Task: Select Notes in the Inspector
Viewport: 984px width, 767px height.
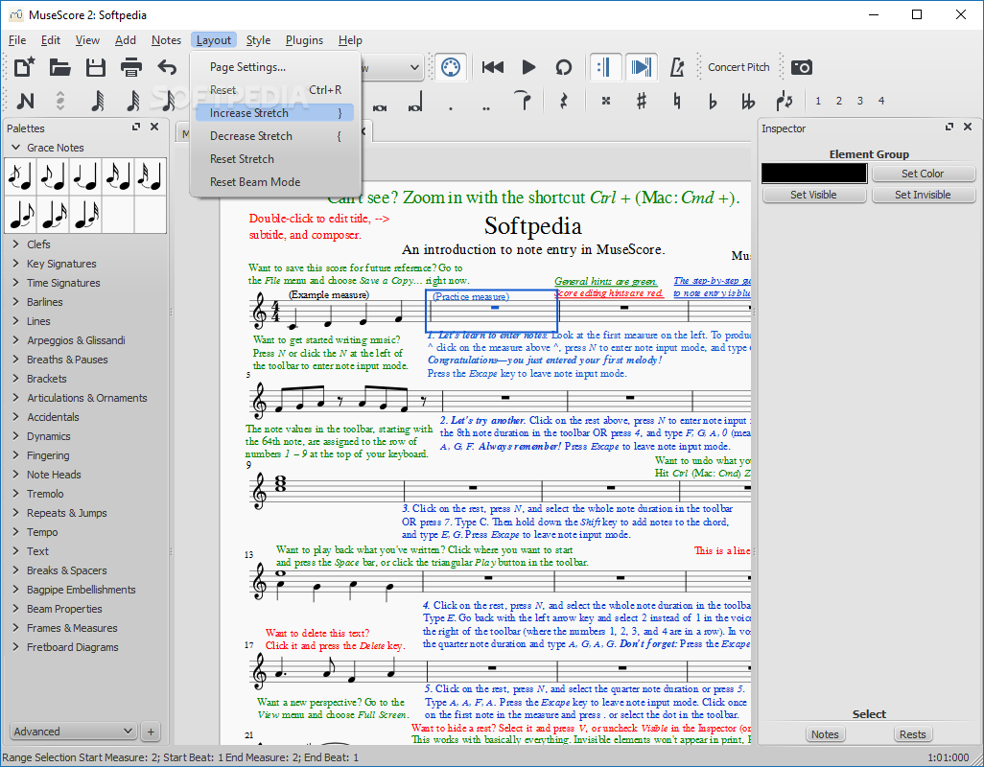Action: (x=825, y=734)
